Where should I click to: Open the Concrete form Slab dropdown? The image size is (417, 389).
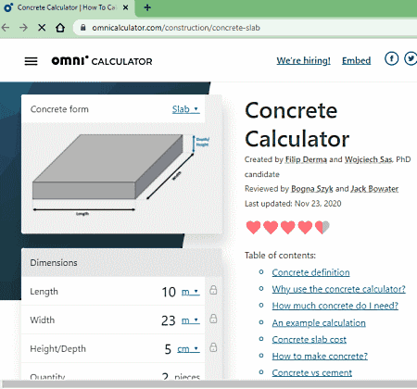[185, 109]
